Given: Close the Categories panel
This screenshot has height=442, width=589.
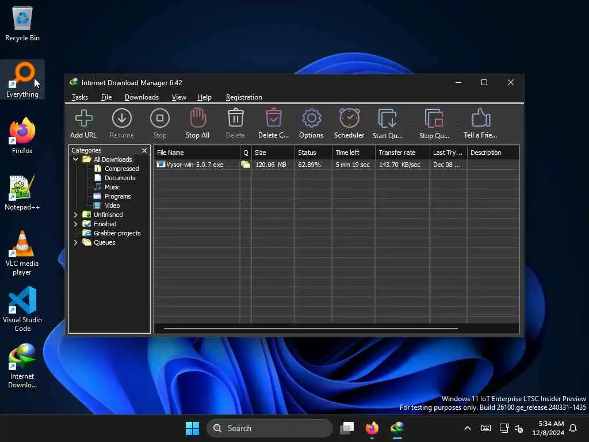Looking at the screenshot, I should pyautogui.click(x=144, y=150).
